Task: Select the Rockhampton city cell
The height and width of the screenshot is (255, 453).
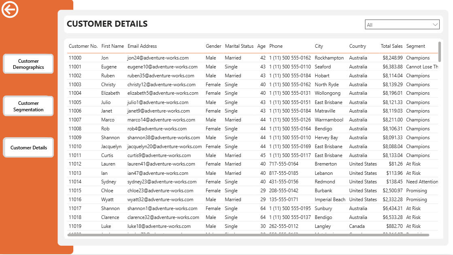Action: point(329,58)
